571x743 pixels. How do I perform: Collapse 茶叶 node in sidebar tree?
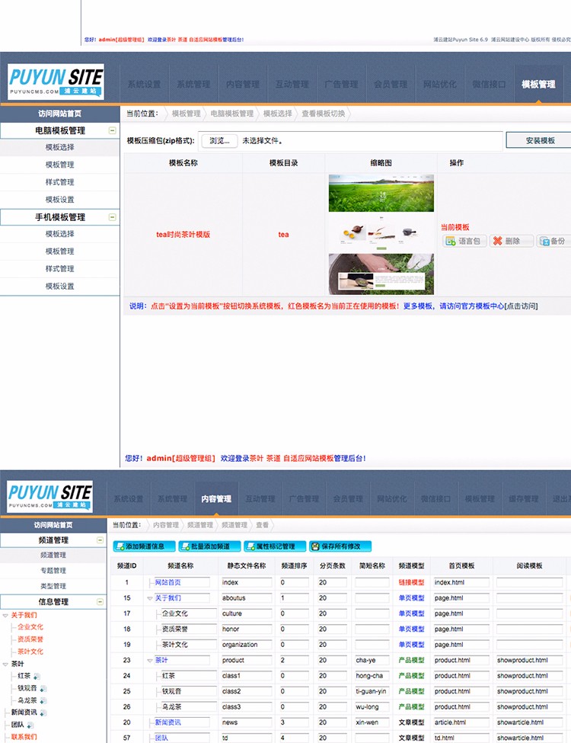(x=5, y=665)
